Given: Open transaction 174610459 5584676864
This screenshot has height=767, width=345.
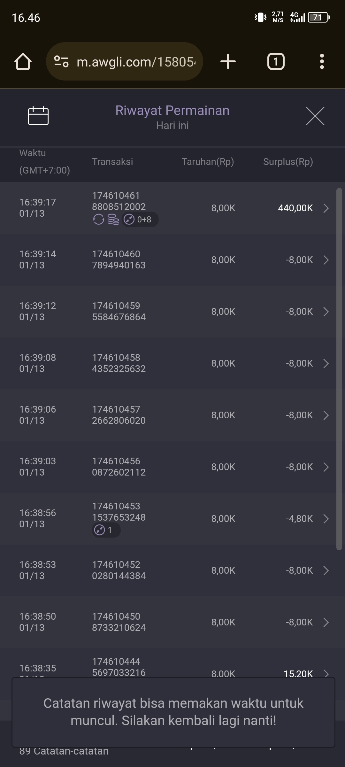Looking at the screenshot, I should (x=119, y=312).
